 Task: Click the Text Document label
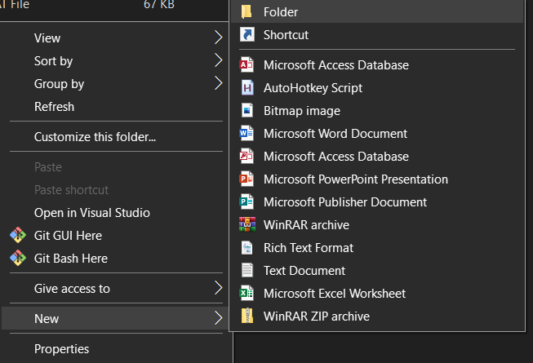pos(304,271)
